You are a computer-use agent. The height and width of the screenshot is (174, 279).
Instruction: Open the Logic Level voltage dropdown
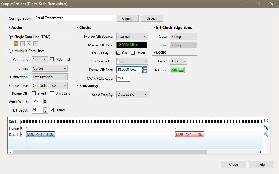[178, 61]
